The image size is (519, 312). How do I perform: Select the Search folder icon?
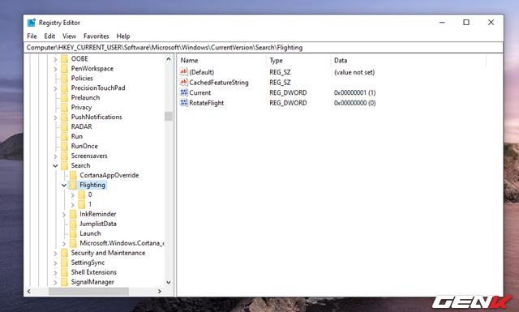tap(65, 165)
